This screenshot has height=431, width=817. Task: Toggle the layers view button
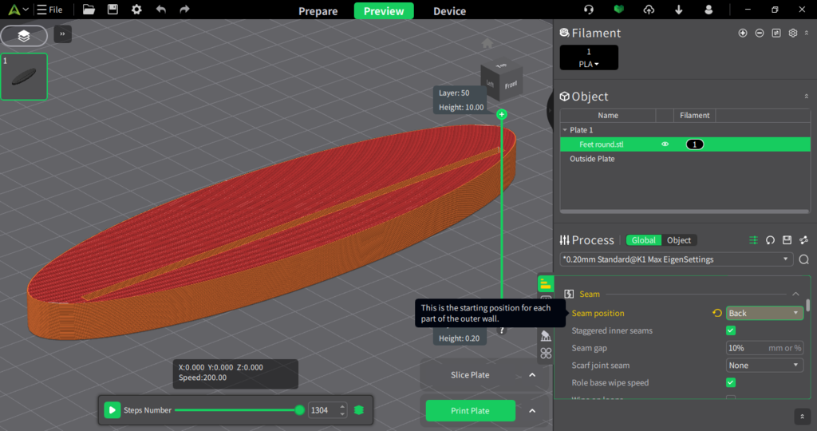click(x=24, y=35)
